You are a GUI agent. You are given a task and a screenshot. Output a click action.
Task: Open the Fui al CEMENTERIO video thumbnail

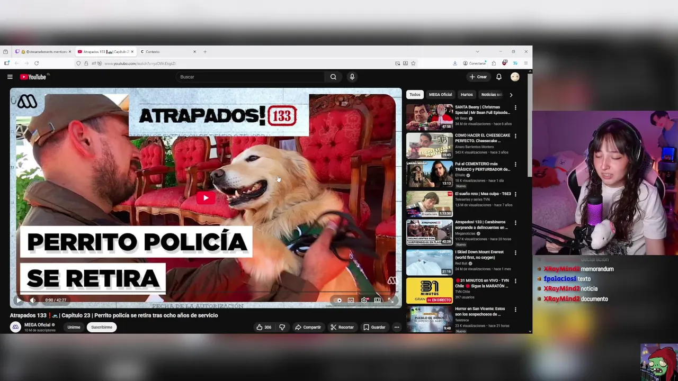430,175
